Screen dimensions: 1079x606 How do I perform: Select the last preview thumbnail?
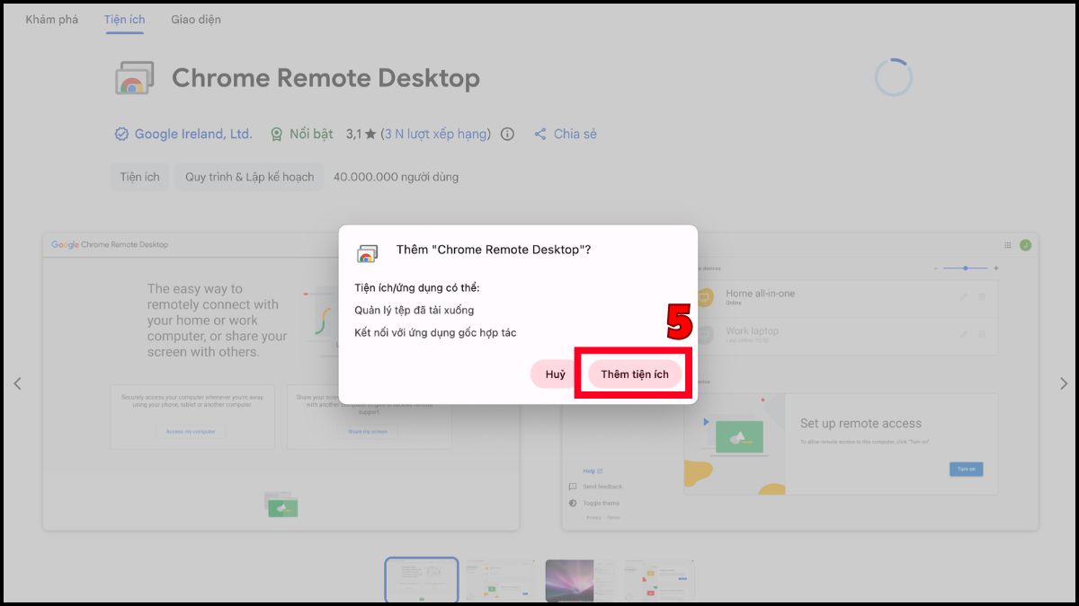tap(659, 580)
